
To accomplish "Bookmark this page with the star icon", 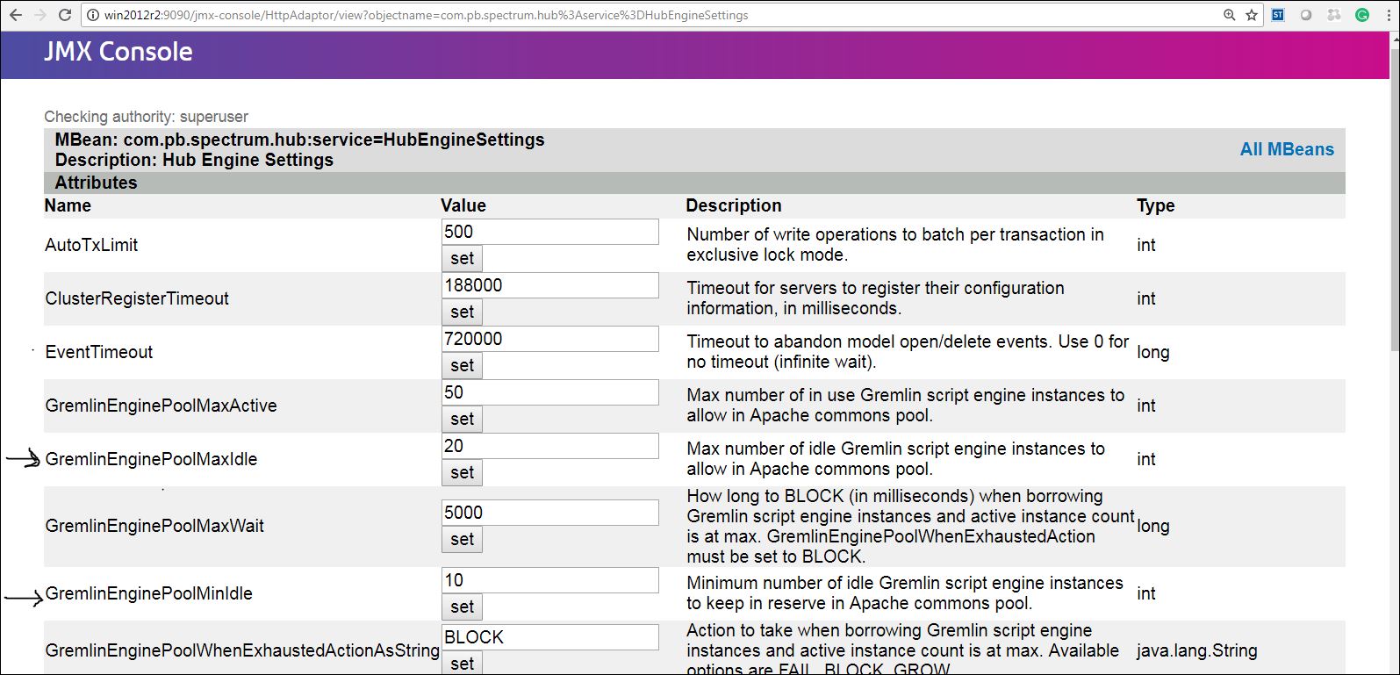I will tap(1252, 15).
